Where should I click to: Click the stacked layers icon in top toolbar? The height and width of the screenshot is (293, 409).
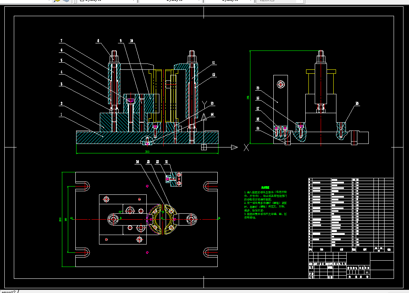pos(66,1)
